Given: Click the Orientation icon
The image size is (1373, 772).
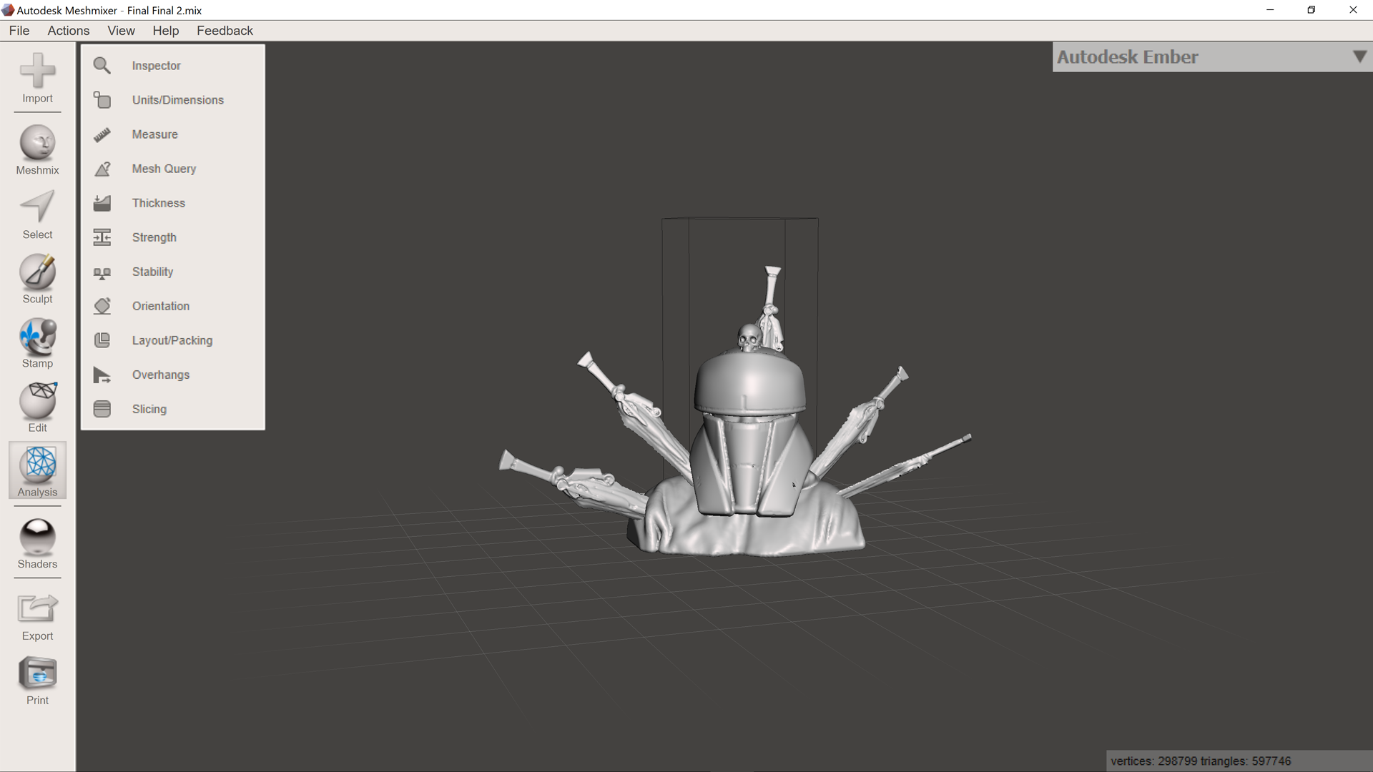Looking at the screenshot, I should tap(102, 306).
